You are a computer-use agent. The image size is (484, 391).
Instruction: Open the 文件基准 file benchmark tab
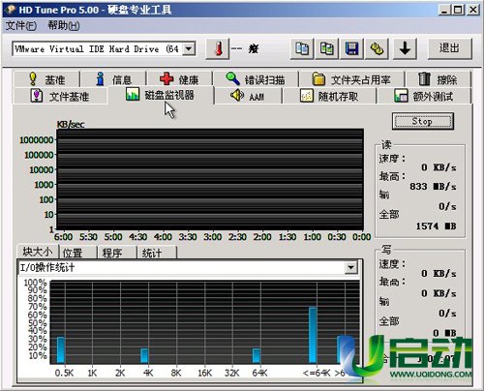60,96
